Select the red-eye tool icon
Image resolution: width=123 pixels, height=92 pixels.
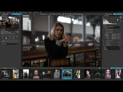coord(71,14)
